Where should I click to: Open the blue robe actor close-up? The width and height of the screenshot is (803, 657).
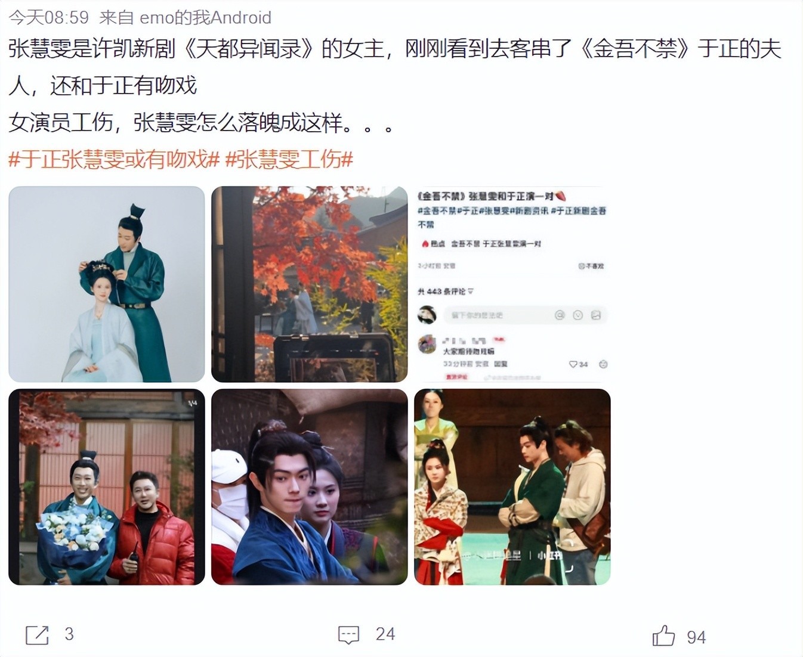(310, 487)
